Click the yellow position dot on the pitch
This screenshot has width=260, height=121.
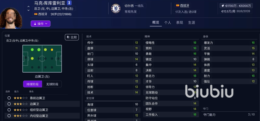pyautogui.click(x=52, y=50)
